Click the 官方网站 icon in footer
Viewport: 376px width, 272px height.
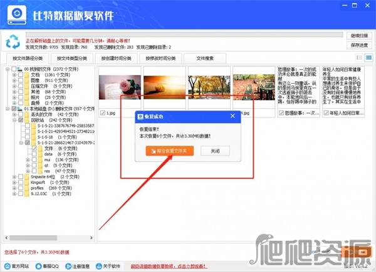click(8, 266)
